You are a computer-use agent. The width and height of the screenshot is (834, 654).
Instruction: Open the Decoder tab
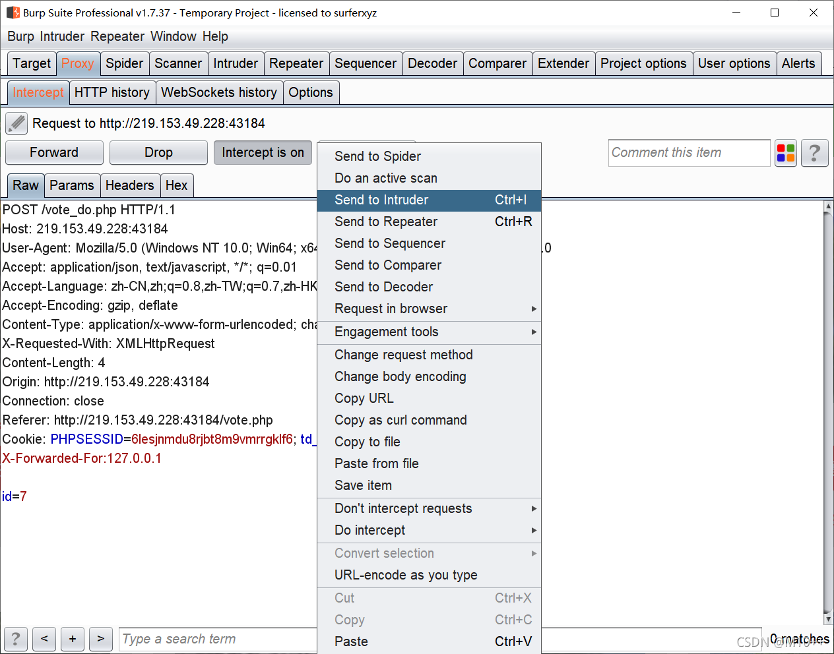[x=432, y=63]
